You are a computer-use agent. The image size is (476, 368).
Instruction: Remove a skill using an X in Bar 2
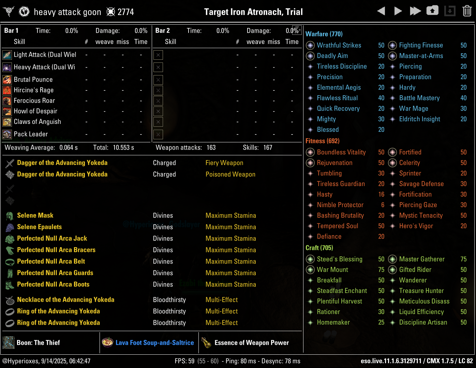point(158,55)
